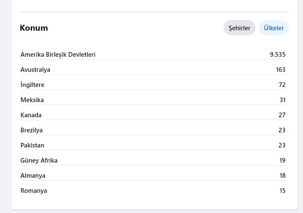Switch to the Şehirler tab
303x213 pixels.
239,28
